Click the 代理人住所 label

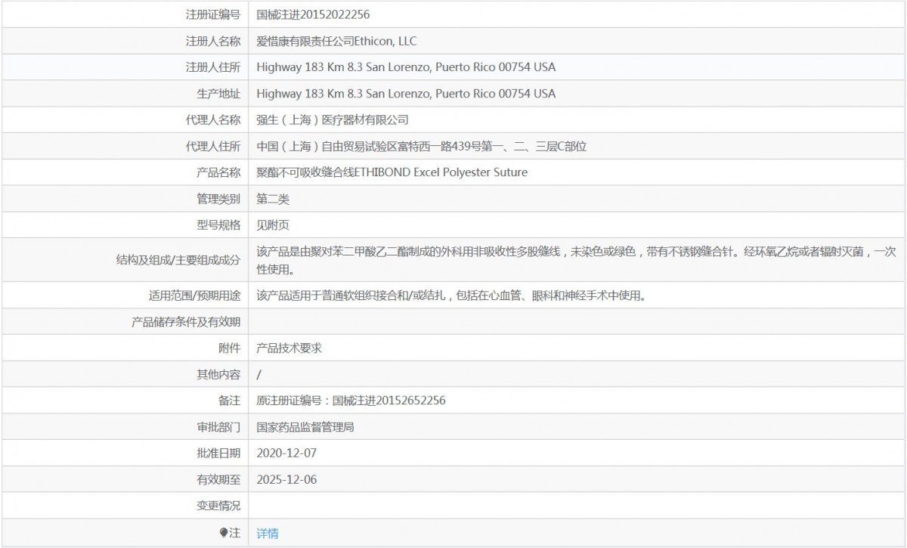tap(213, 146)
